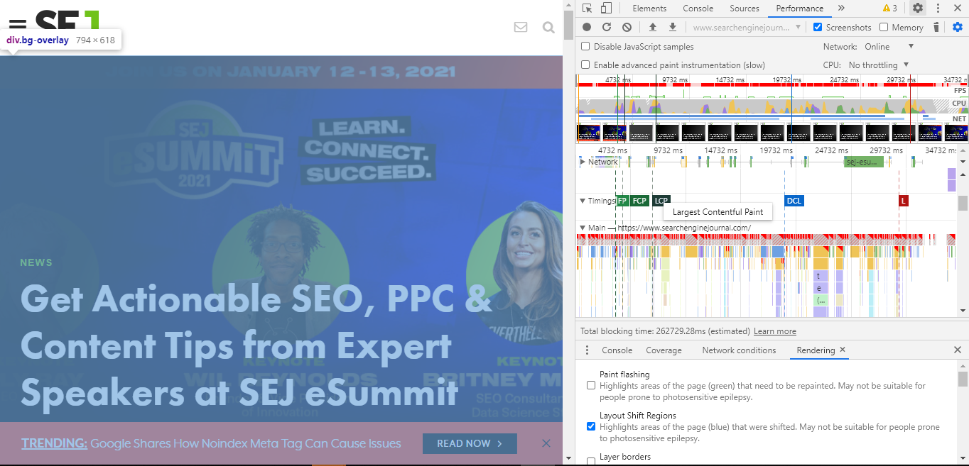This screenshot has width=969, height=466.
Task: Switch to the Elements tab
Action: 649,9
